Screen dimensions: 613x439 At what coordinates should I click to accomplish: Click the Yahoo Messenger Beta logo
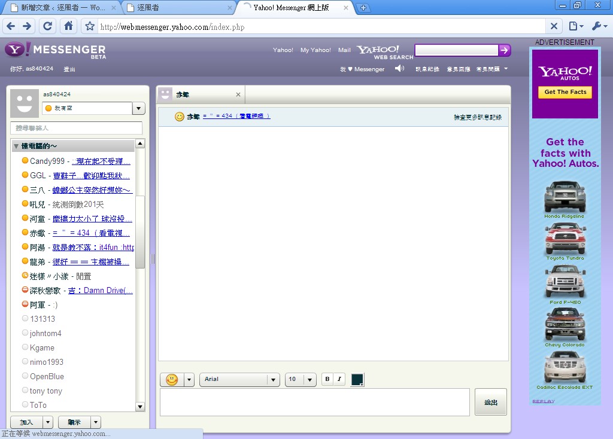point(56,50)
